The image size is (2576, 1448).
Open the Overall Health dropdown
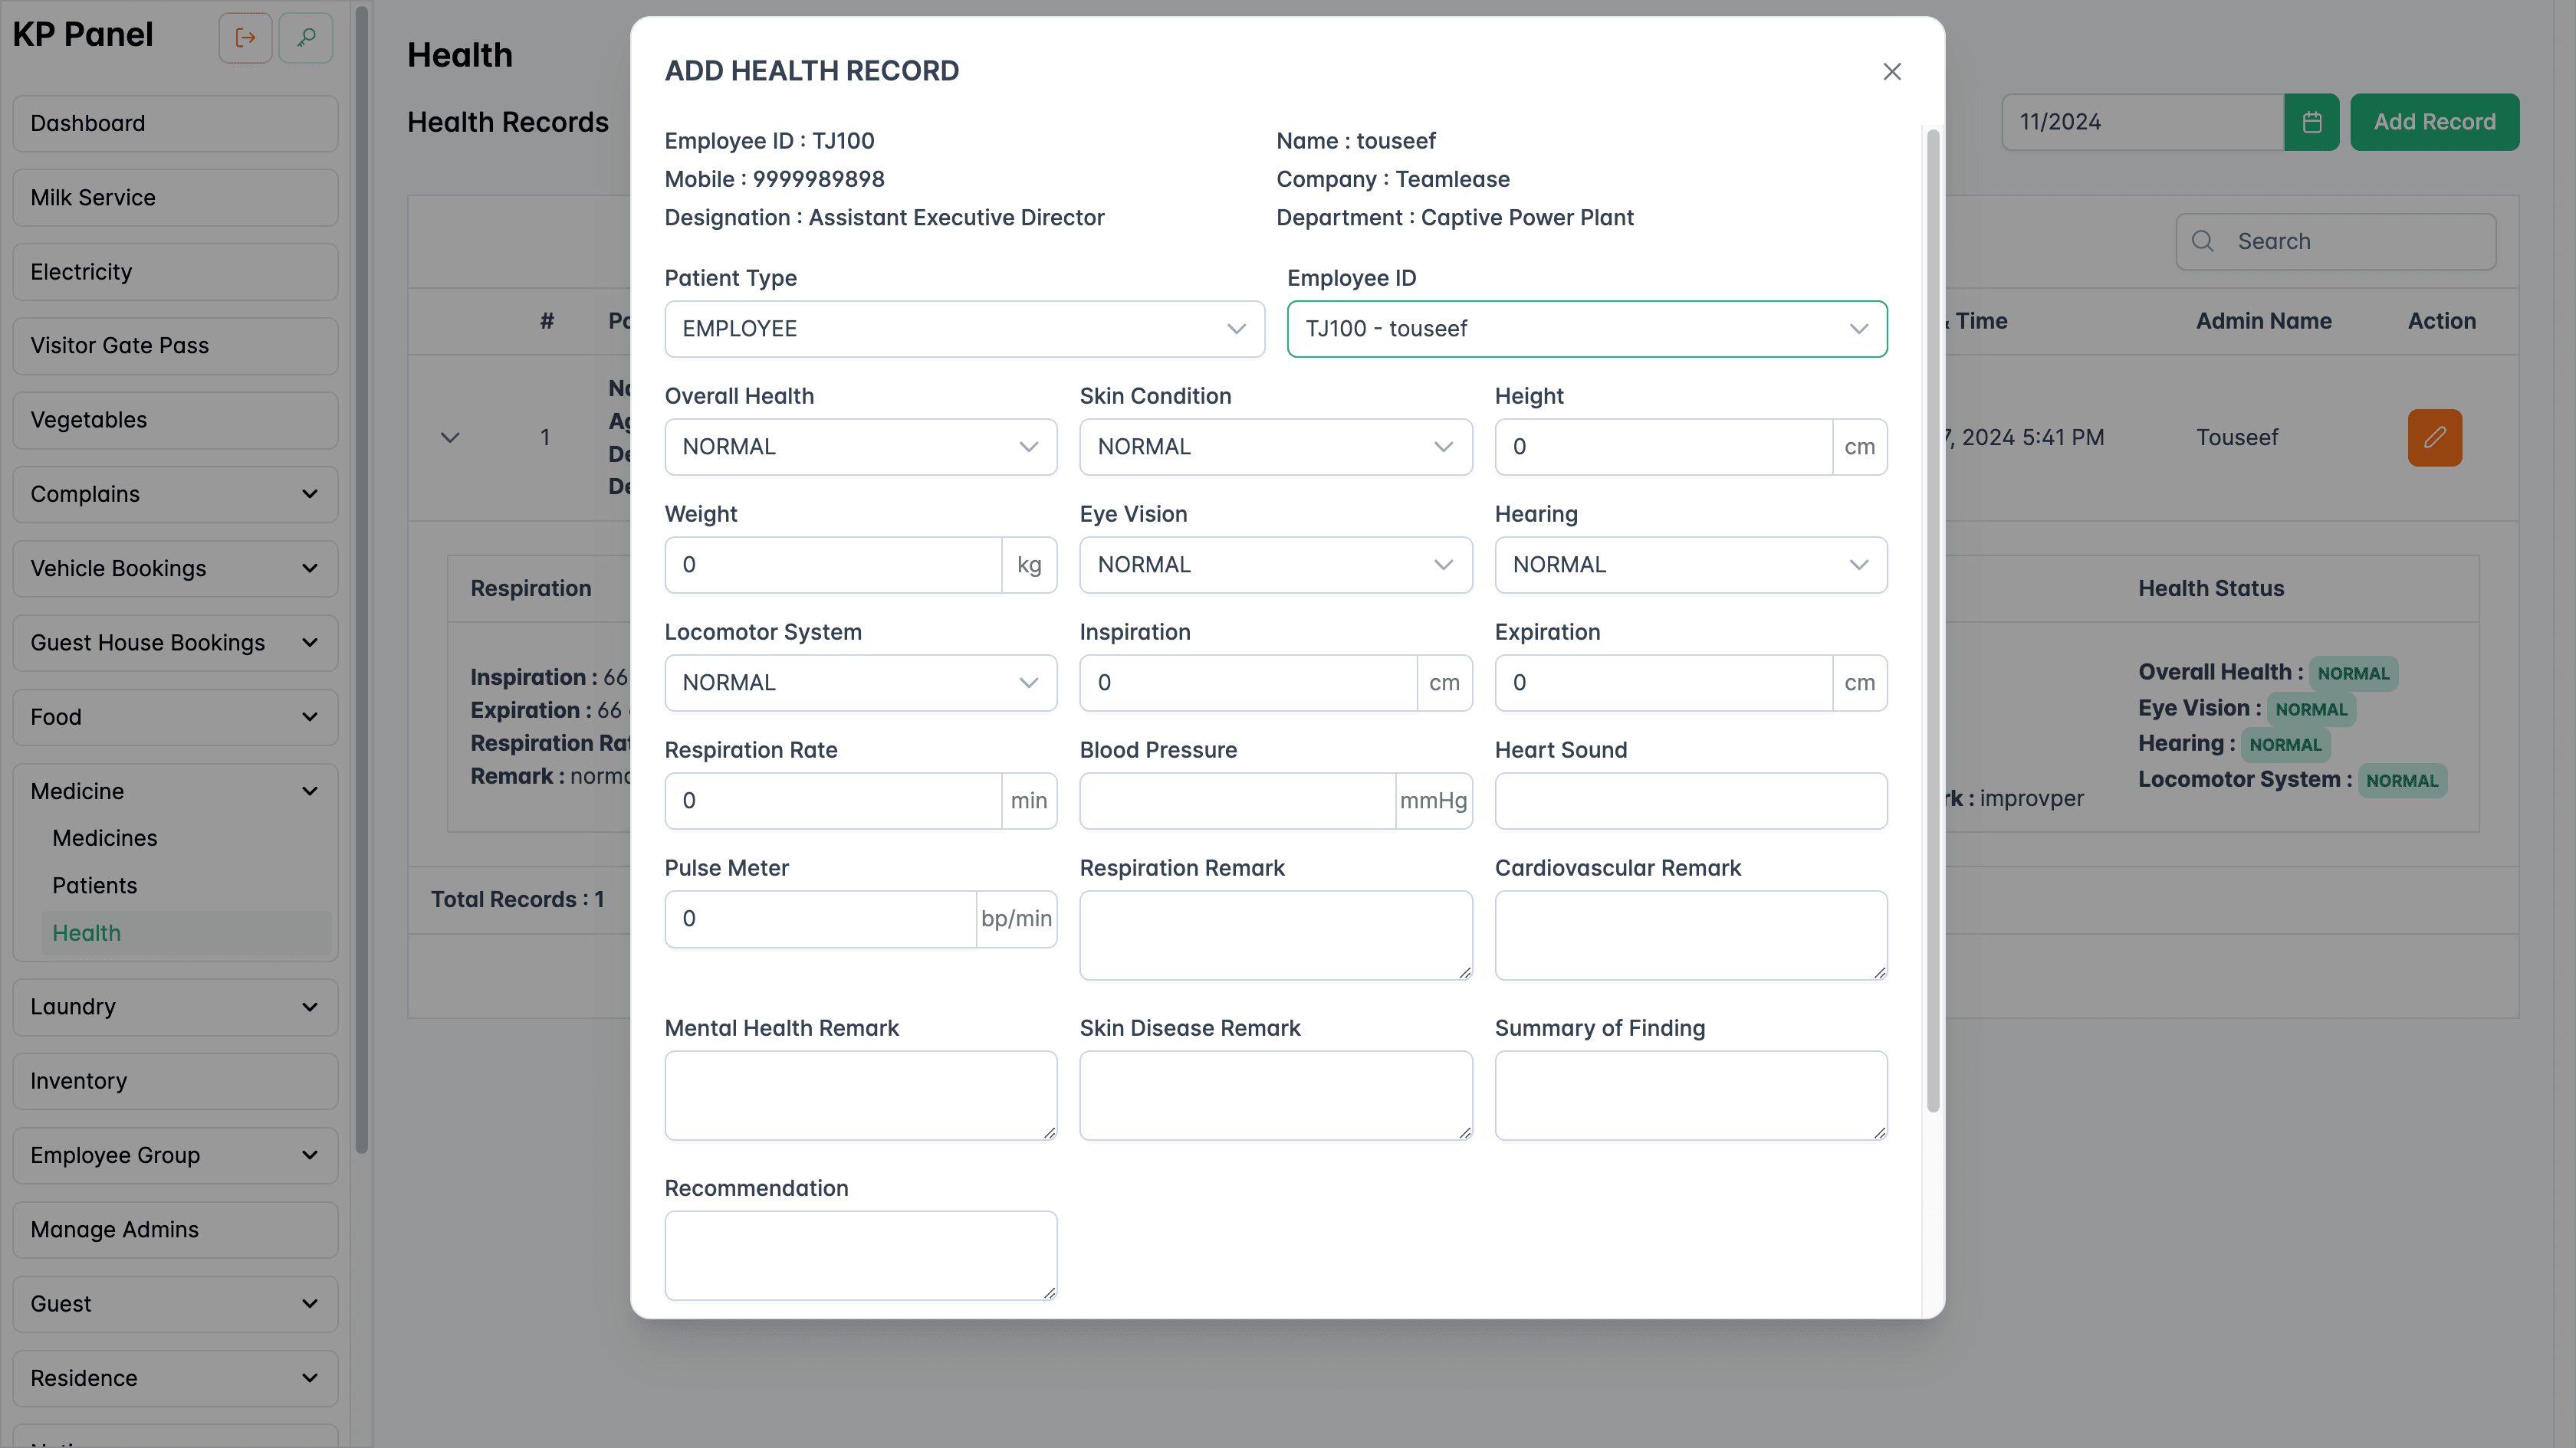(x=860, y=447)
